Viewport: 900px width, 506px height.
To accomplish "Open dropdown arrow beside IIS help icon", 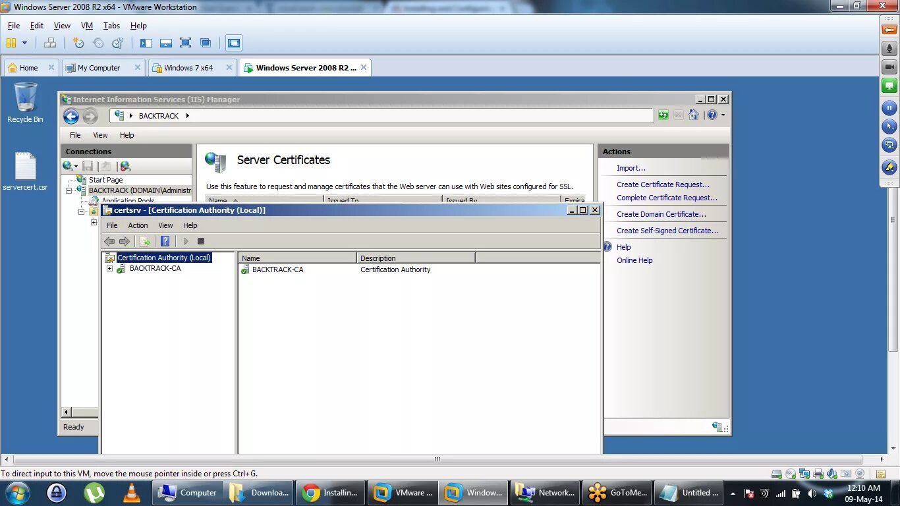I will 723,115.
